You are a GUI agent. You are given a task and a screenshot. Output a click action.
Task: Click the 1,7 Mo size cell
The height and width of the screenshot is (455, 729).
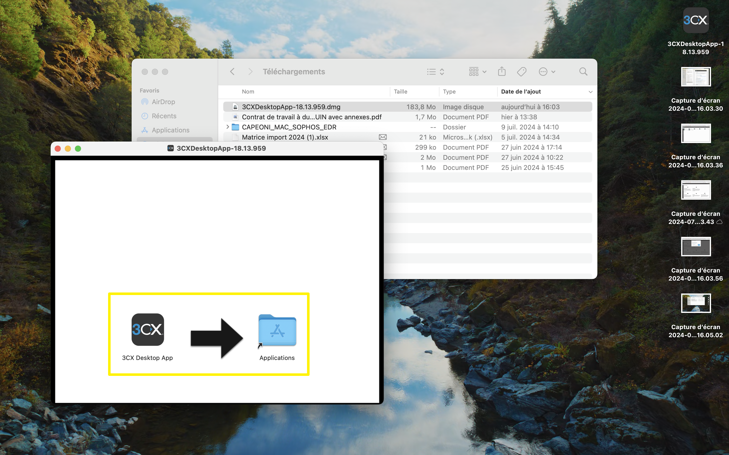click(x=425, y=117)
